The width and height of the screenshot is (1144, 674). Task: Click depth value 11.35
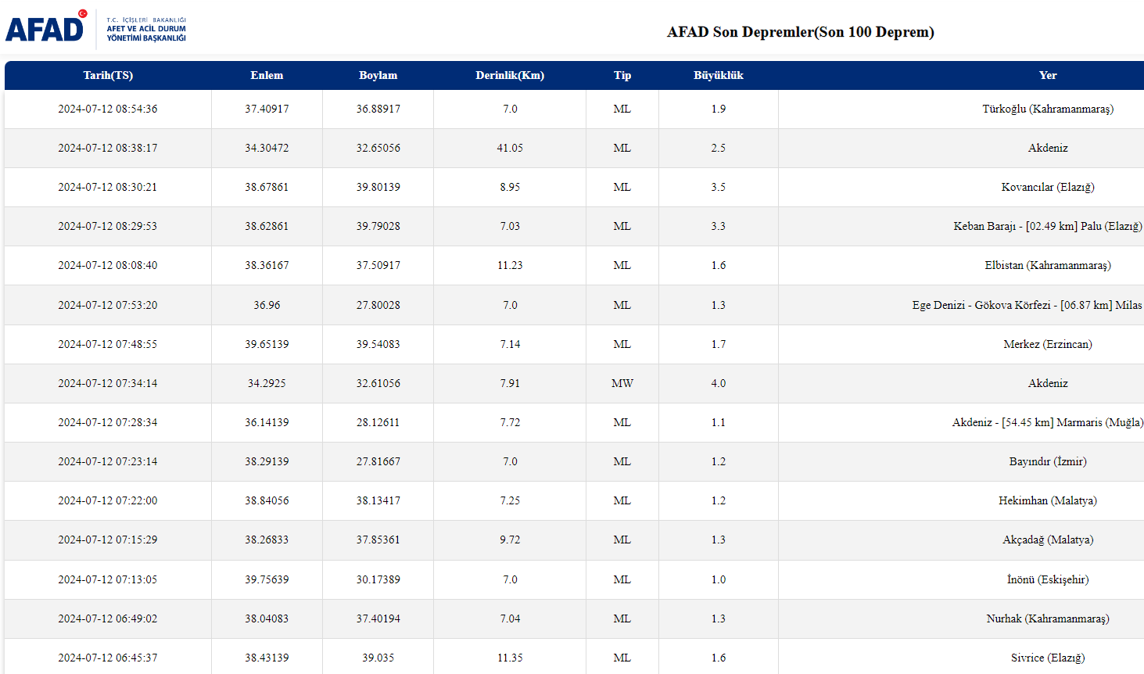point(510,658)
